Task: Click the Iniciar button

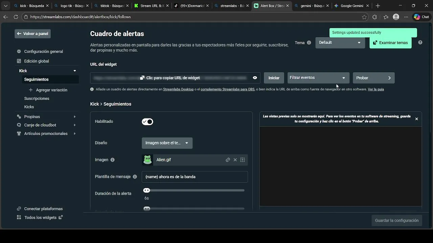Action: 274,78
